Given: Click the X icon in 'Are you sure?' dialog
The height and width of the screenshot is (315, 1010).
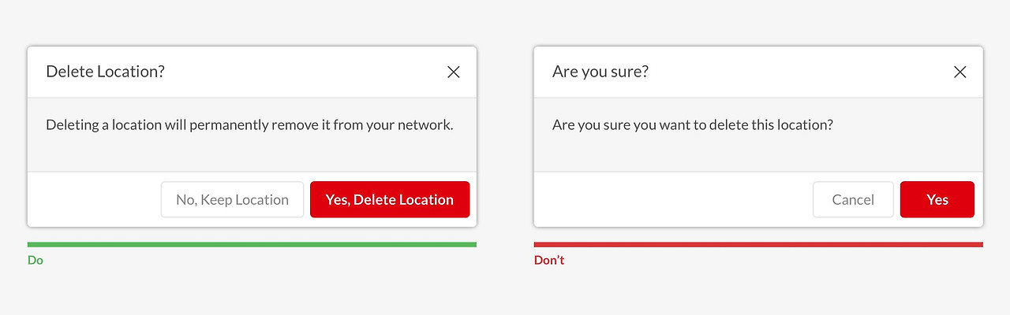Looking at the screenshot, I should click(959, 72).
